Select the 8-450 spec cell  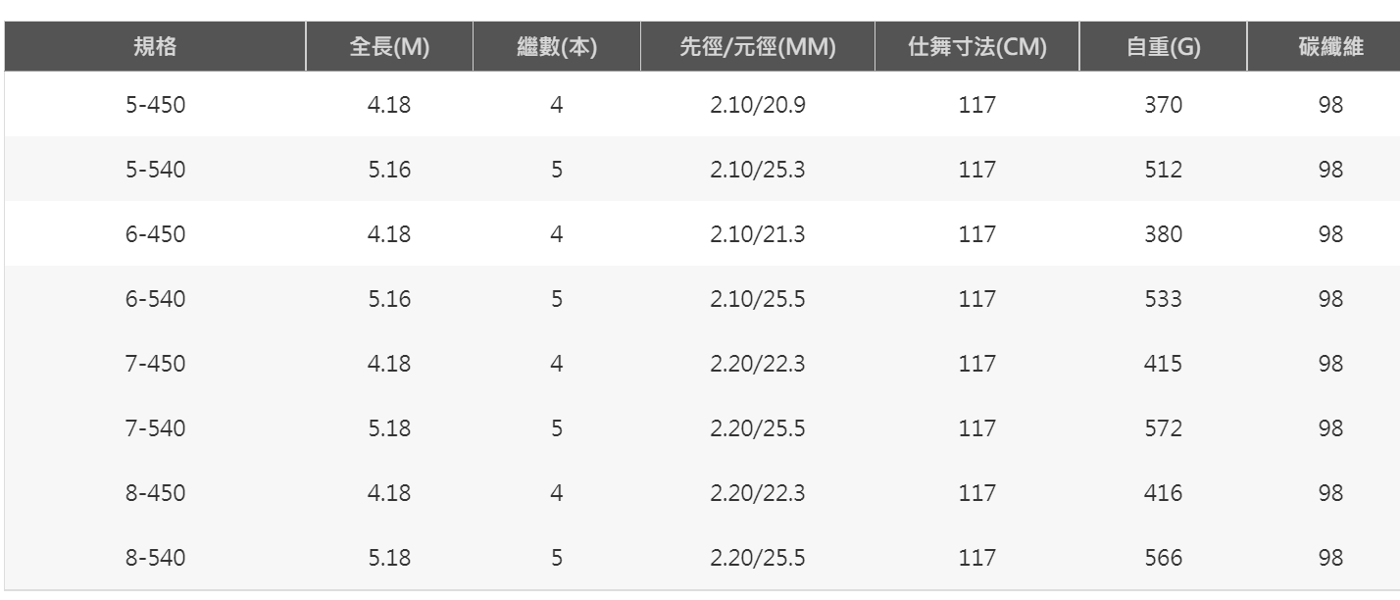156,493
